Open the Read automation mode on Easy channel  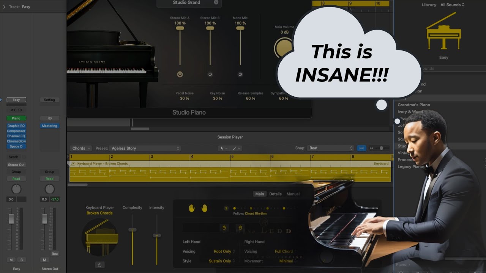pyautogui.click(x=16, y=179)
